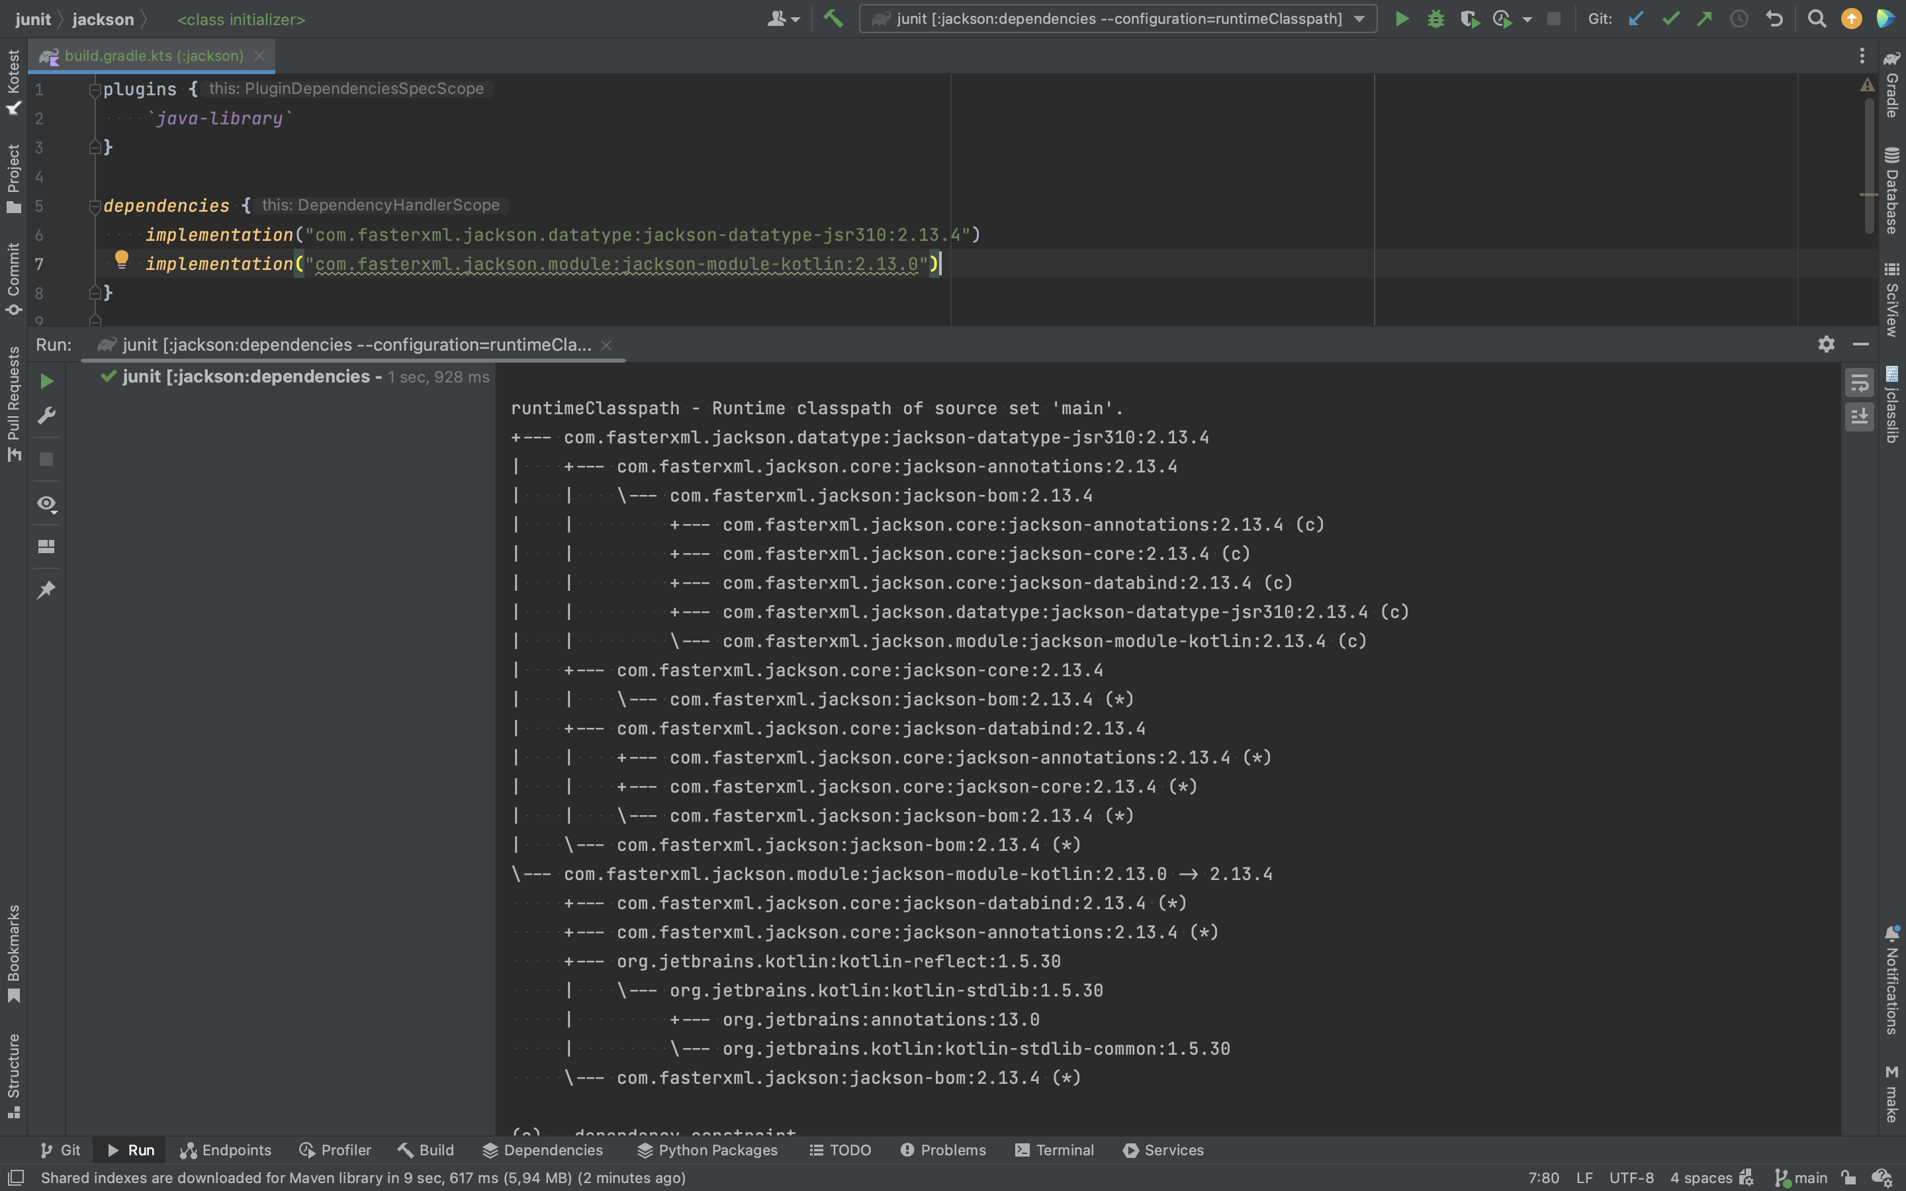This screenshot has width=1906, height=1191.
Task: Collapse the dependencies block fold marker
Action: tap(95, 206)
